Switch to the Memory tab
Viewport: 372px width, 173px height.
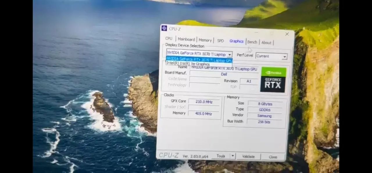click(205, 40)
